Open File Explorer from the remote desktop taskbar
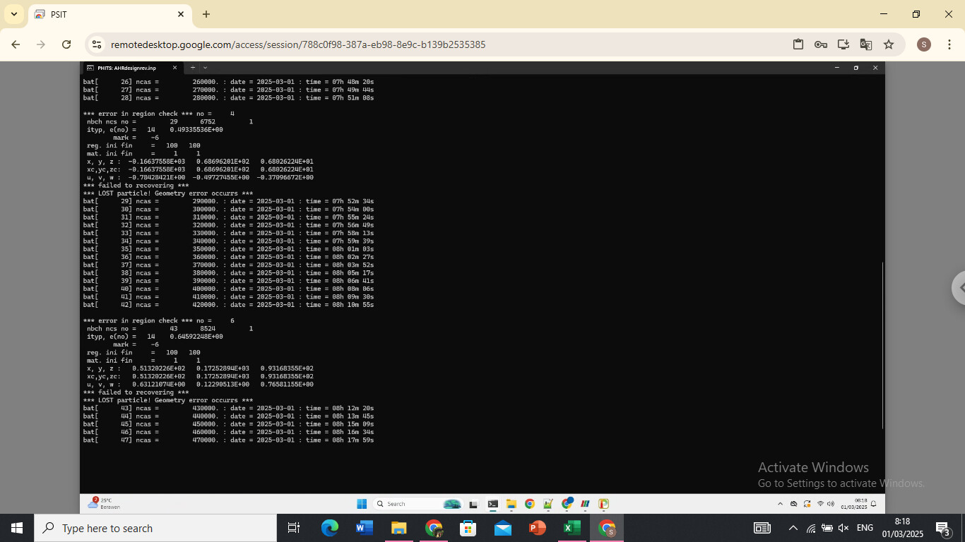The height and width of the screenshot is (542, 965). pos(511,503)
